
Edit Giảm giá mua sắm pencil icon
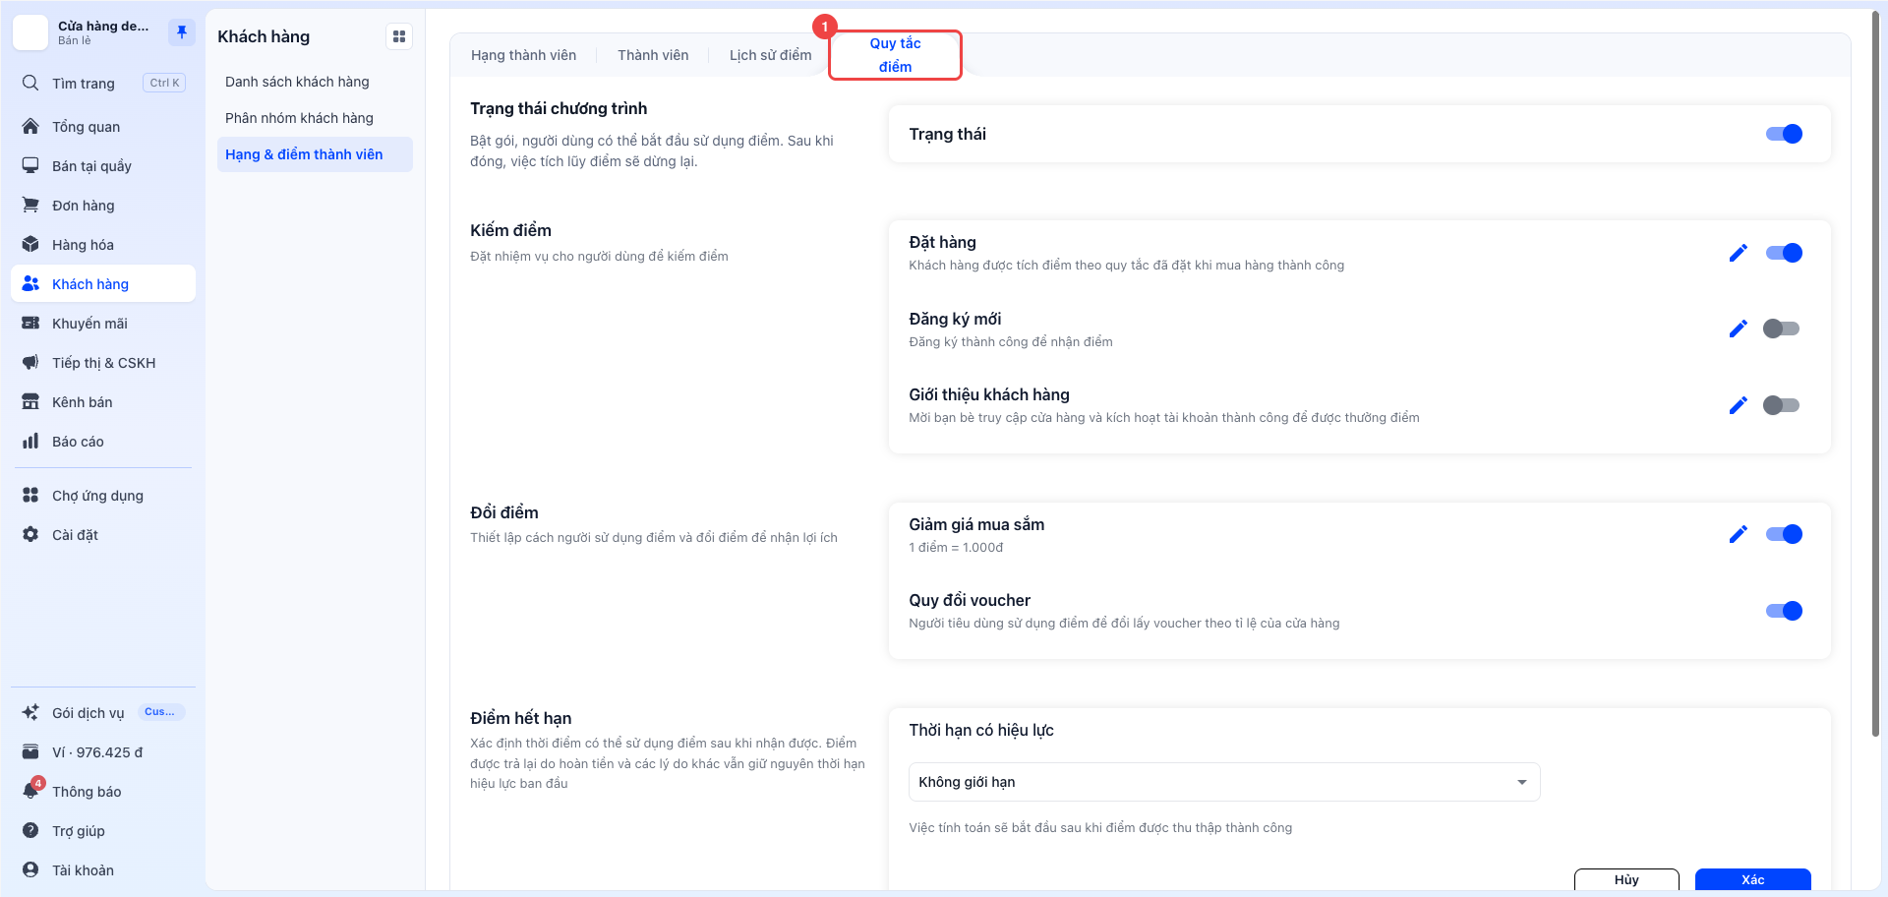click(x=1739, y=534)
